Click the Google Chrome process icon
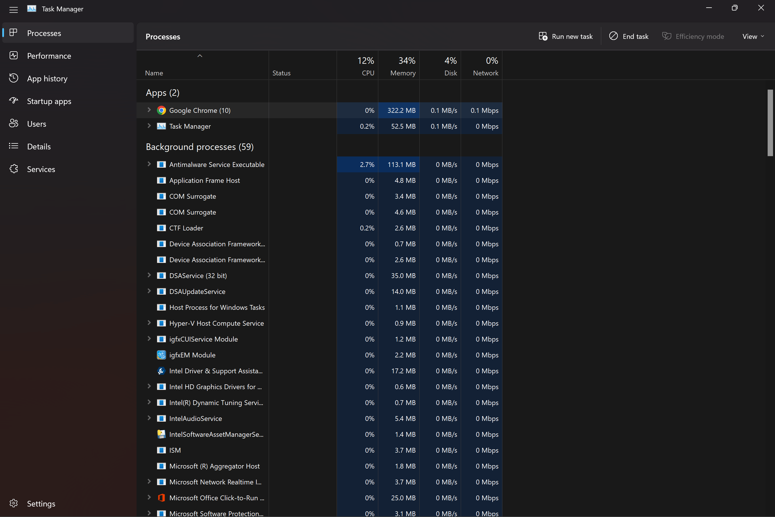The height and width of the screenshot is (517, 775). [x=161, y=111]
